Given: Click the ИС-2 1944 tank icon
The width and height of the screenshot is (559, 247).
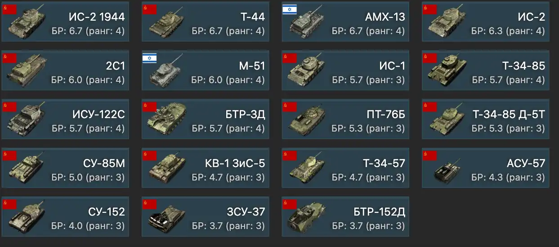Looking at the screenshot, I should tap(27, 22).
